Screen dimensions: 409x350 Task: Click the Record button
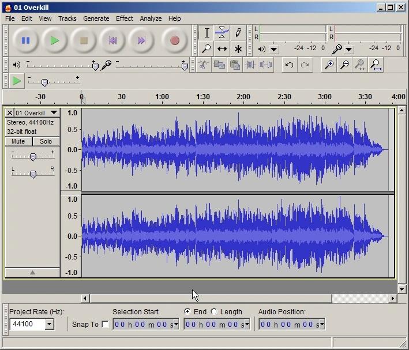[174, 40]
